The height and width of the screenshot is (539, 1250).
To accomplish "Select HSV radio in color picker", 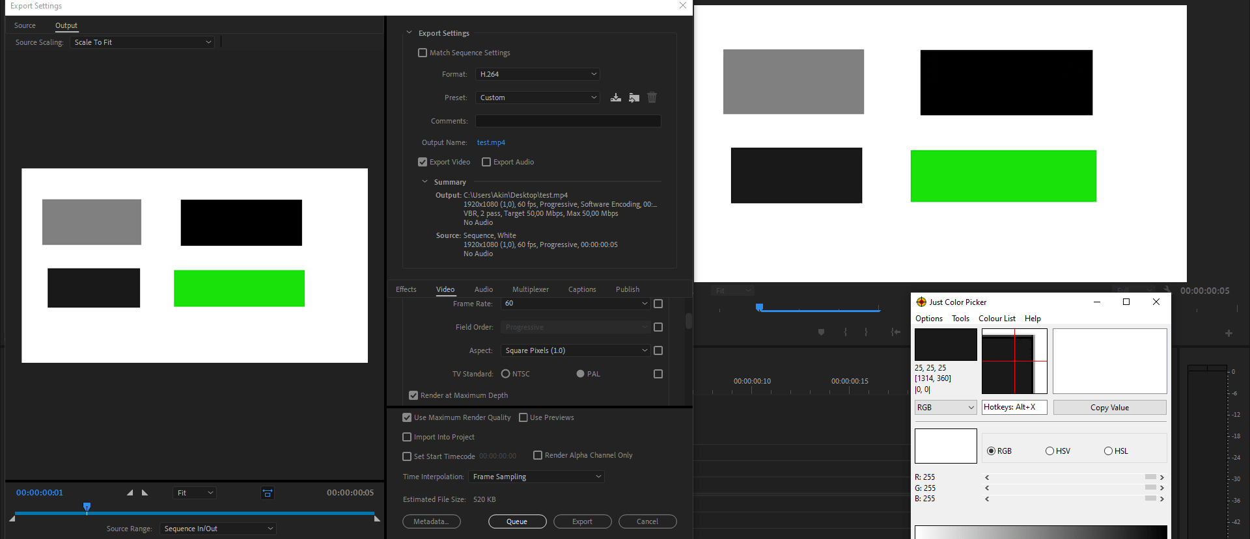I will point(1049,451).
